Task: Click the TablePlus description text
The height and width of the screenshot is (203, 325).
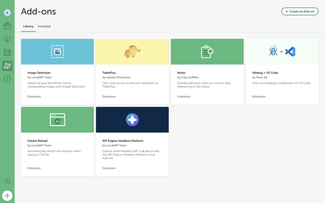Action: tap(130, 85)
